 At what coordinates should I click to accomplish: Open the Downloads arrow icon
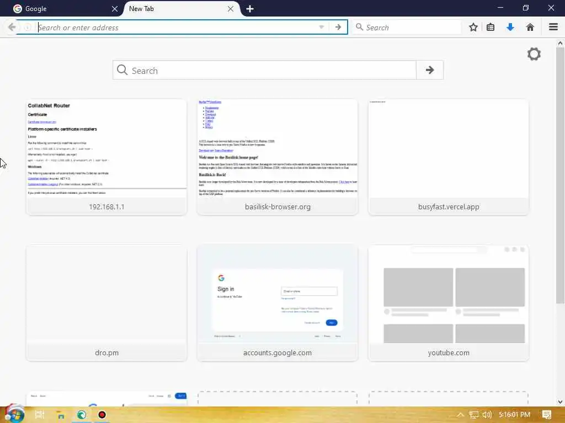click(510, 27)
